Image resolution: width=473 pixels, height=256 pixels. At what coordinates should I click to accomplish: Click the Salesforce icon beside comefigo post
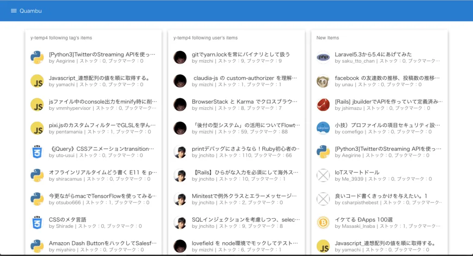tap(323, 128)
